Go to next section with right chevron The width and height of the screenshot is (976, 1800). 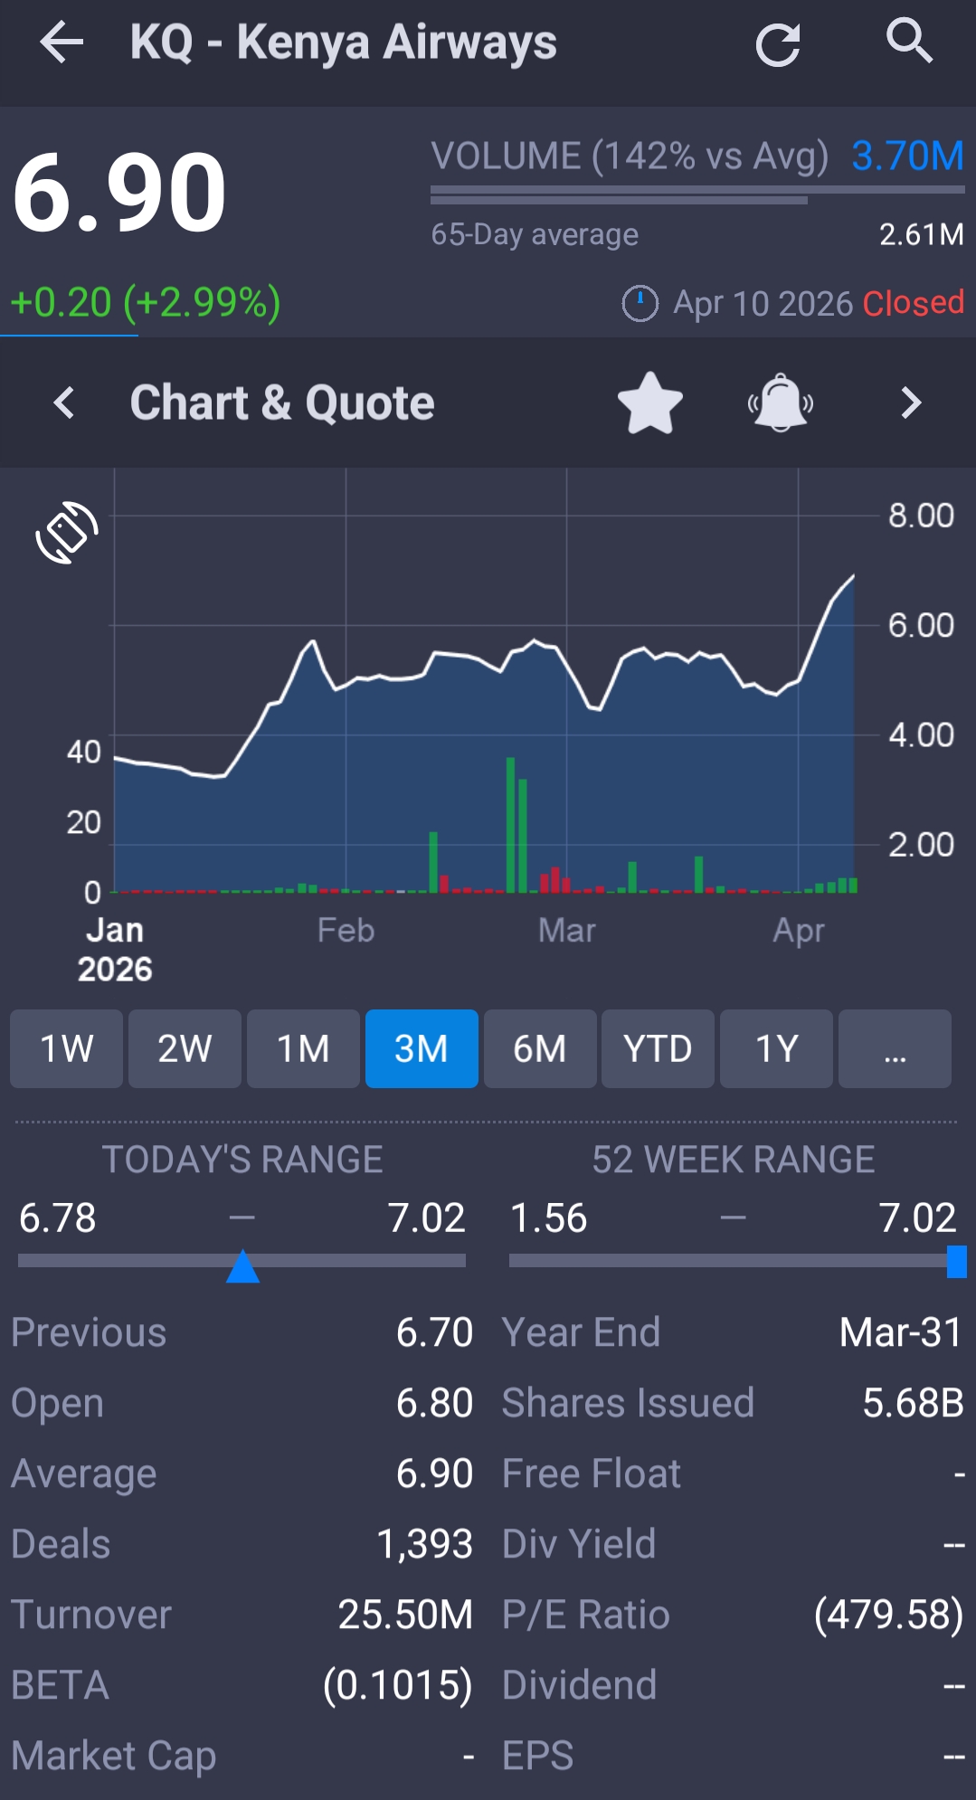911,403
